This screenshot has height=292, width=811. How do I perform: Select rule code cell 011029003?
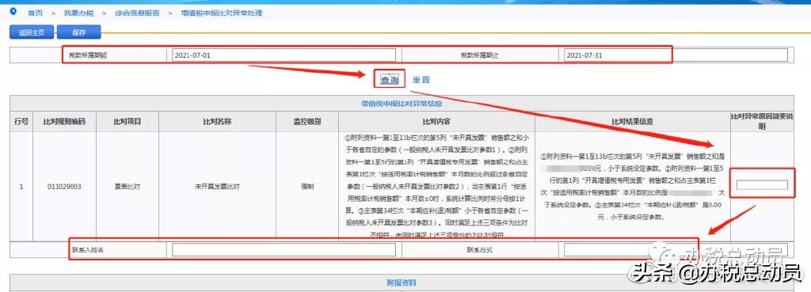pos(65,187)
